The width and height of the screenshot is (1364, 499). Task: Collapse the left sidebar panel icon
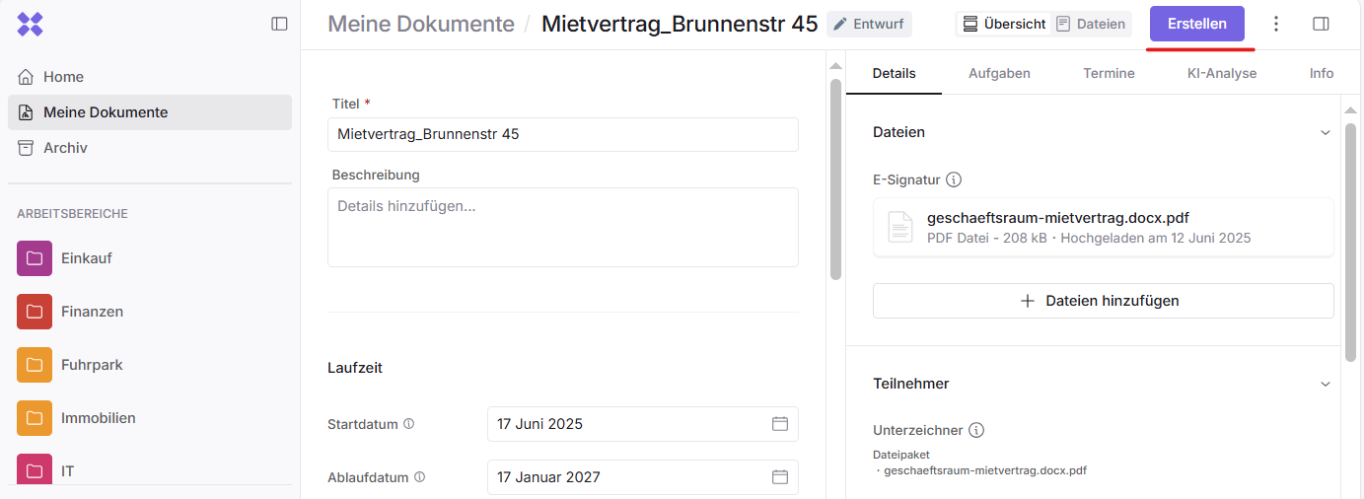coord(279,24)
